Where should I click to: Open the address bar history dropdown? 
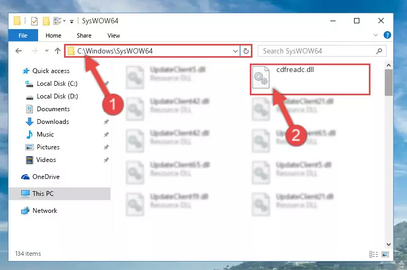pyautogui.click(x=236, y=51)
